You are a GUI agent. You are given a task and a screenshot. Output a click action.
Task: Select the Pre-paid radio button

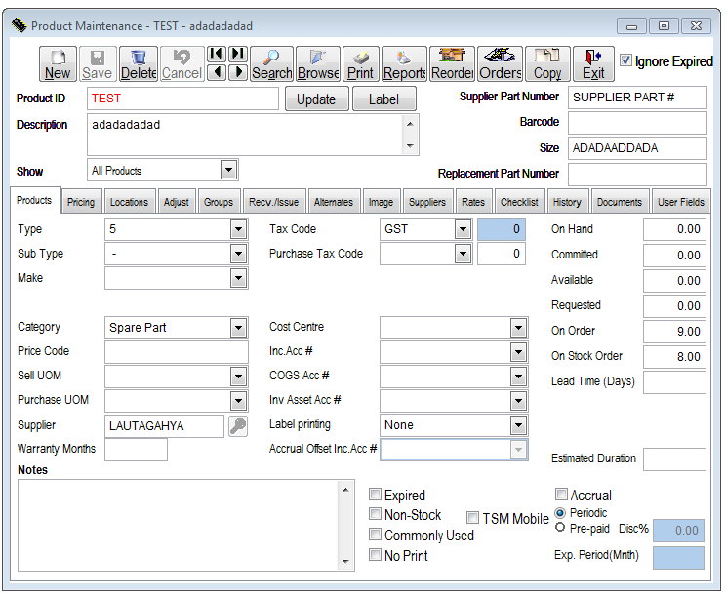(560, 528)
